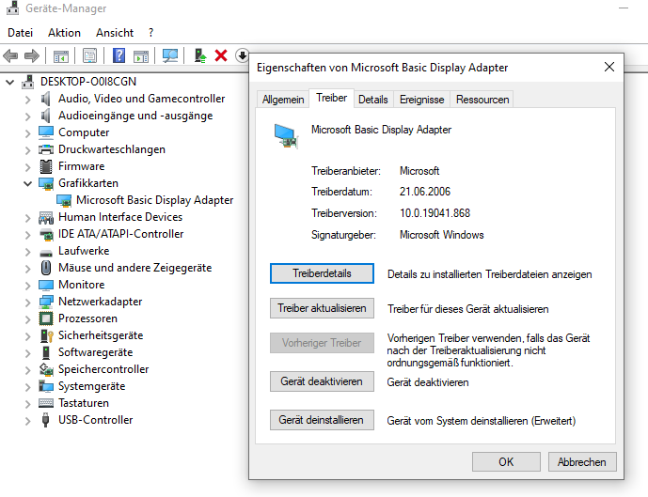Click the scan for hardware changes icon
The height and width of the screenshot is (497, 648).
(x=170, y=55)
